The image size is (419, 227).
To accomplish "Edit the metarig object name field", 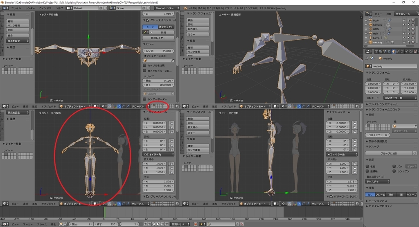I will (394, 66).
